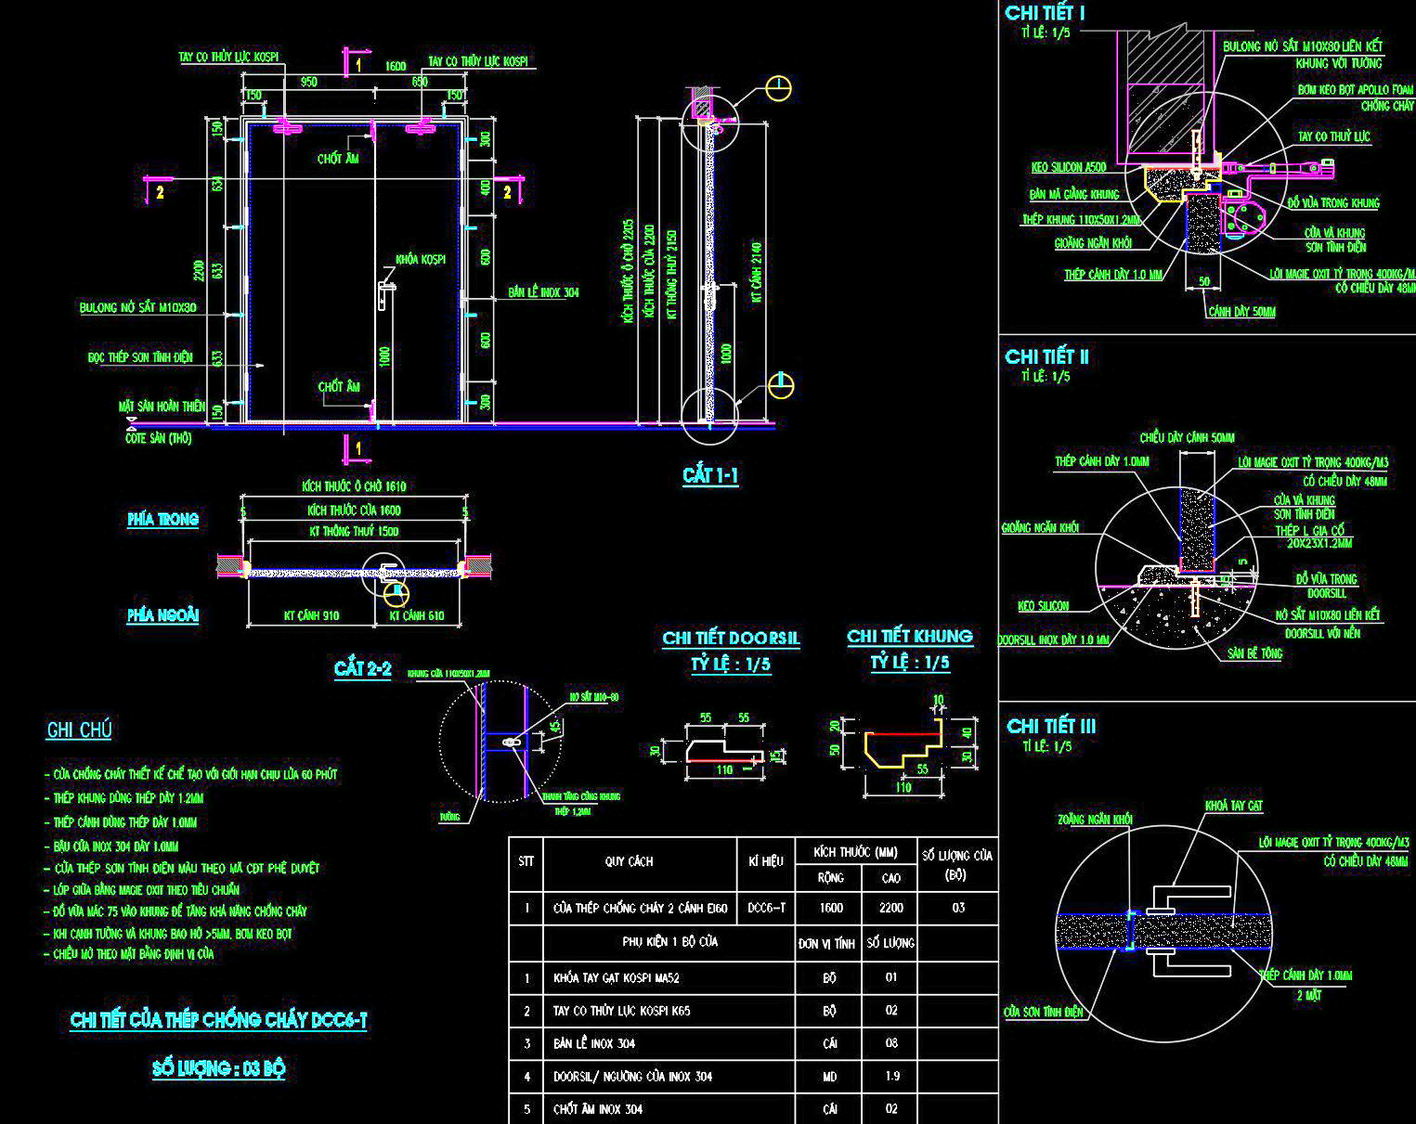Select the SỐ LƯỢNG : 03 BỘ text
This screenshot has height=1124, width=1416.
[x=218, y=1068]
